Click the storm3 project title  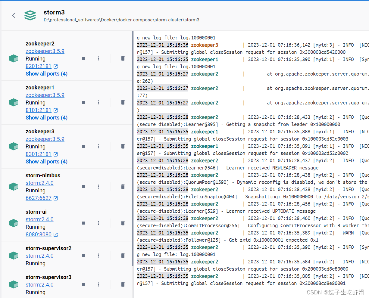click(x=54, y=12)
